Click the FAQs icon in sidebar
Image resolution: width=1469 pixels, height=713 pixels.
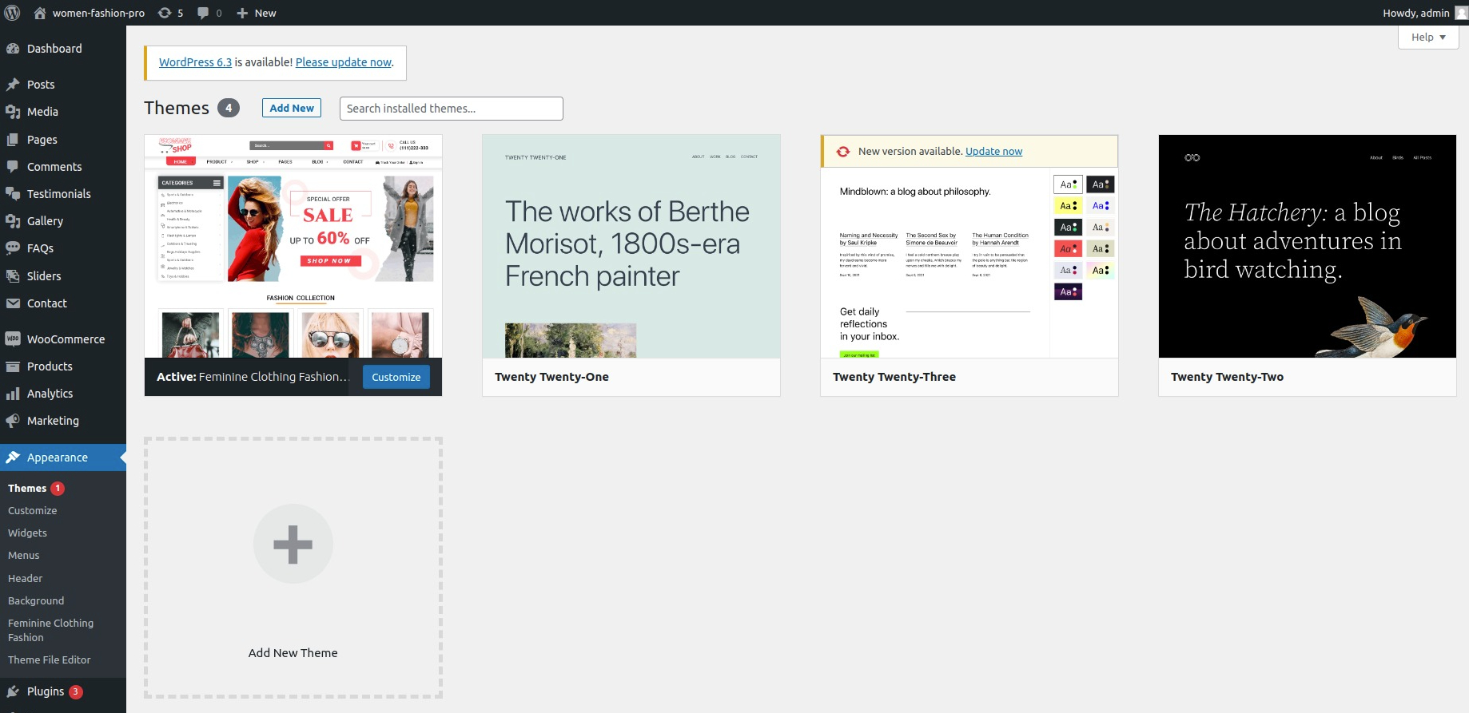pos(13,248)
